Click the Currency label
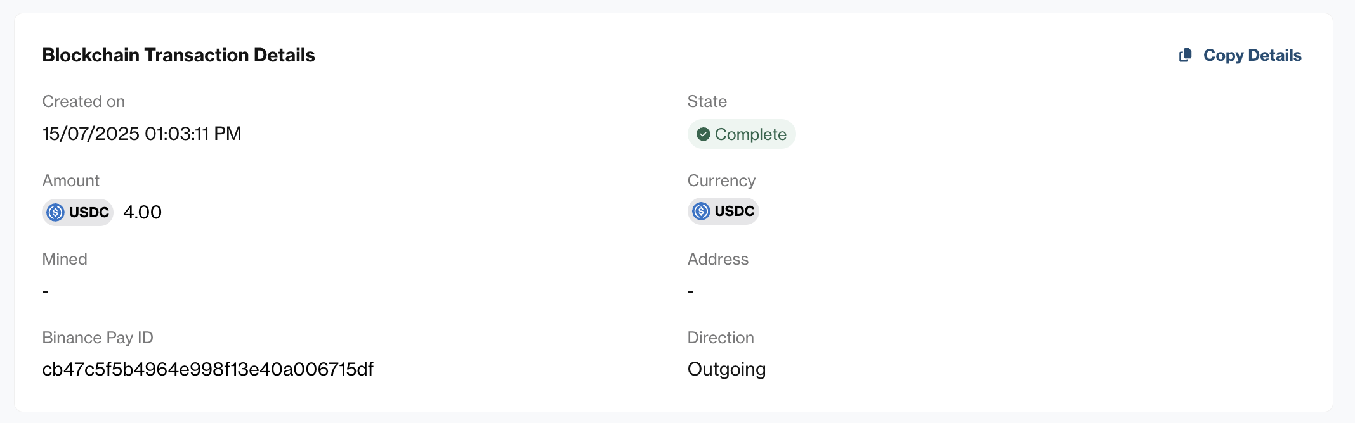Viewport: 1355px width, 423px height. coord(722,180)
